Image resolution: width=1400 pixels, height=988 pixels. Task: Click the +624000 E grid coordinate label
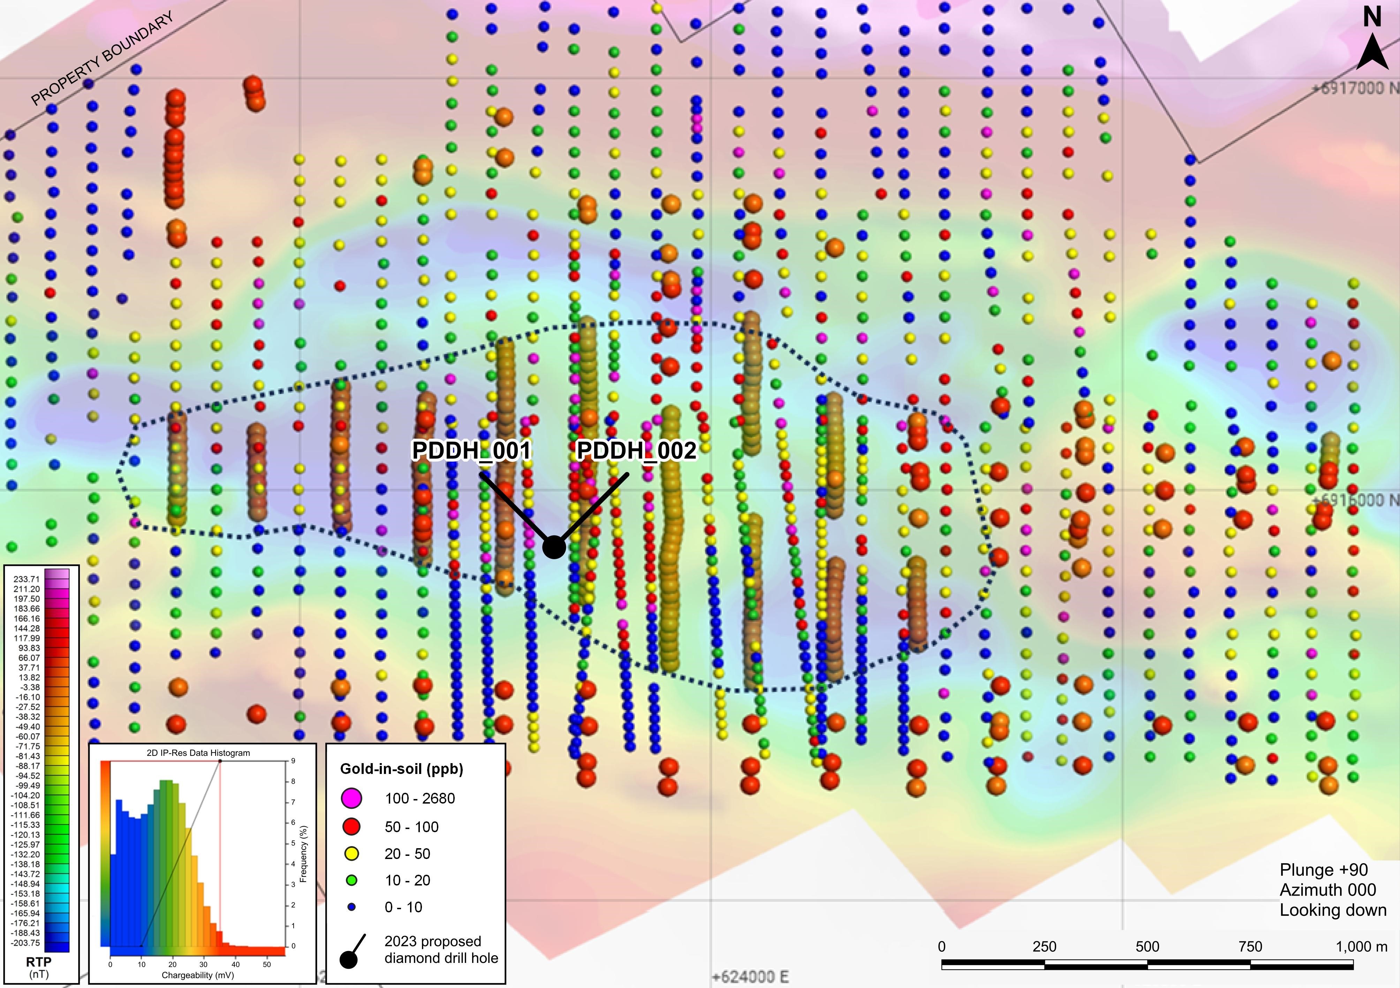click(750, 977)
